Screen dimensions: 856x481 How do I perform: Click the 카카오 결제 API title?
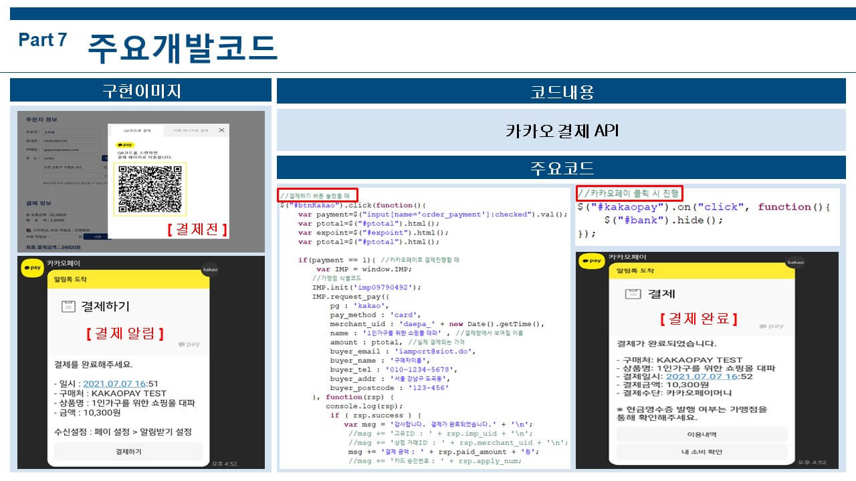click(x=561, y=130)
